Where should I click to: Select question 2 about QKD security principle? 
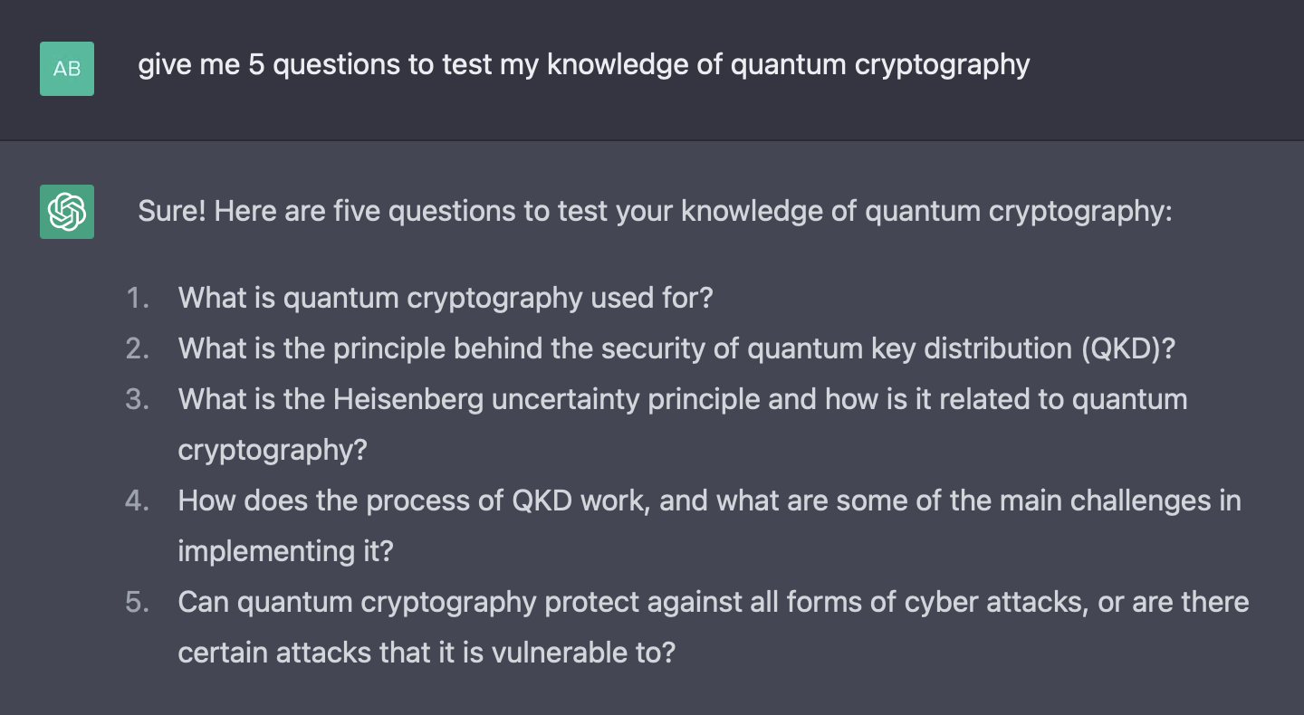coord(676,349)
